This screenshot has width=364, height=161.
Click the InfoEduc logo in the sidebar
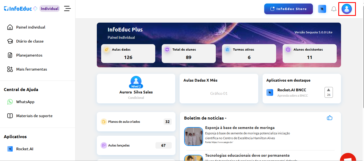[21, 9]
